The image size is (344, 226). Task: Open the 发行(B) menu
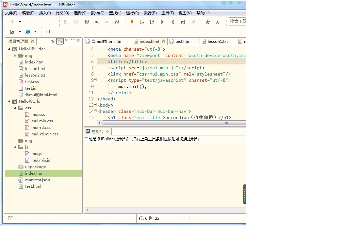[x=150, y=13]
